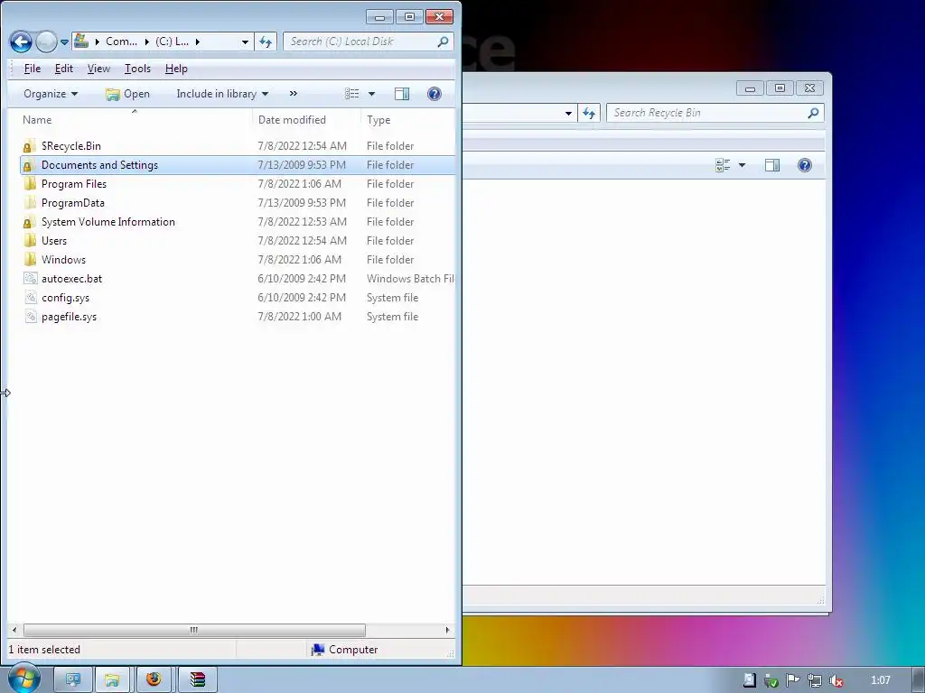Click the '7/8/2022 1:00 AM' date cell
925x693 pixels.
coord(299,317)
